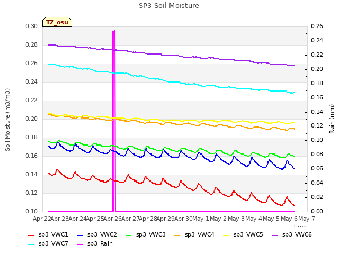Click the yellow sp3_VWC5 legend color marker

pos(226,235)
